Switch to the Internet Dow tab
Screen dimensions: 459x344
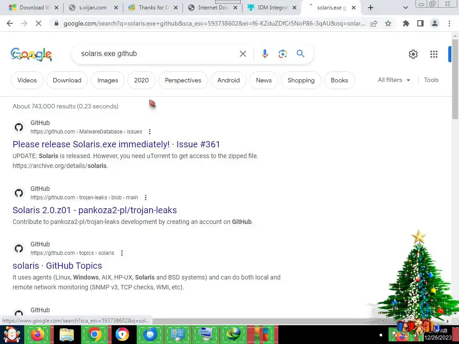tap(213, 8)
